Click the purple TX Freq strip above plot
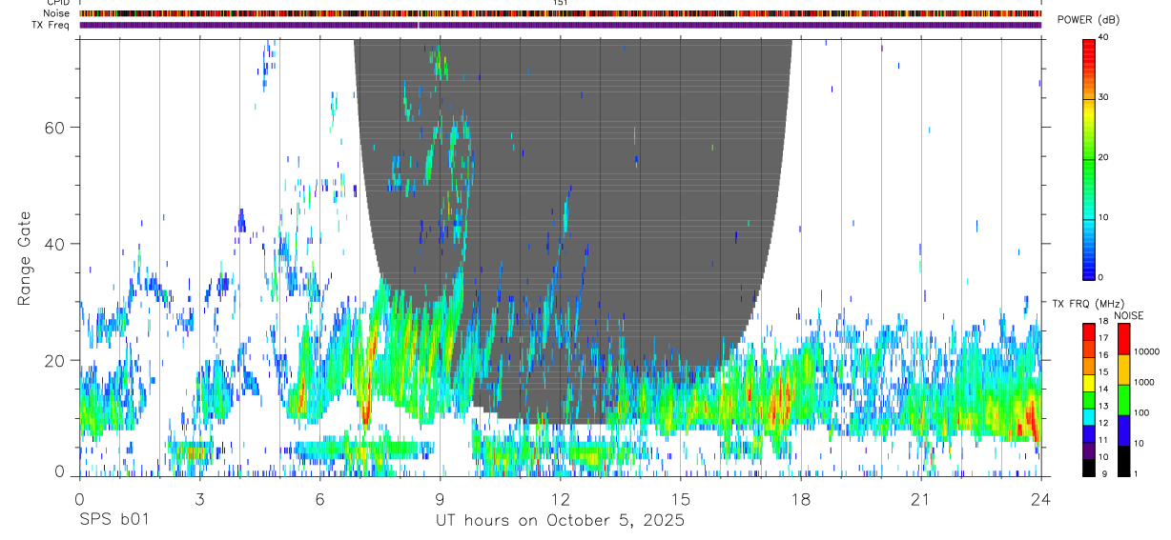Screen dimensions: 1171x540 click(560, 25)
